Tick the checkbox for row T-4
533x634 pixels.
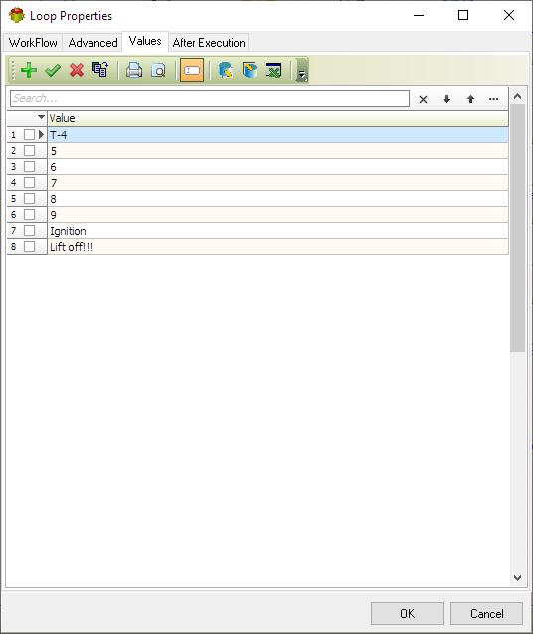click(29, 135)
